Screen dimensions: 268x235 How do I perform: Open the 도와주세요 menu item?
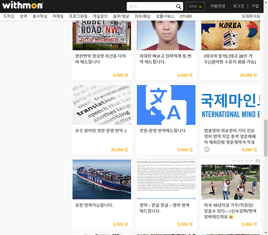[251, 16]
